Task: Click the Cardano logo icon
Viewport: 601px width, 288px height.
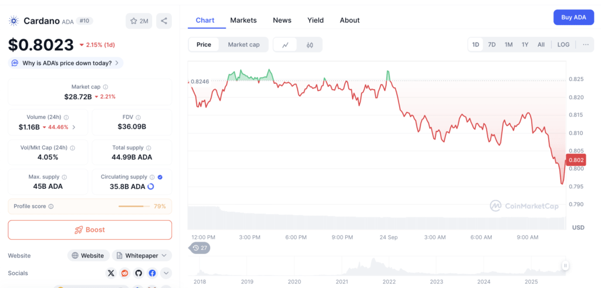Action: click(14, 21)
